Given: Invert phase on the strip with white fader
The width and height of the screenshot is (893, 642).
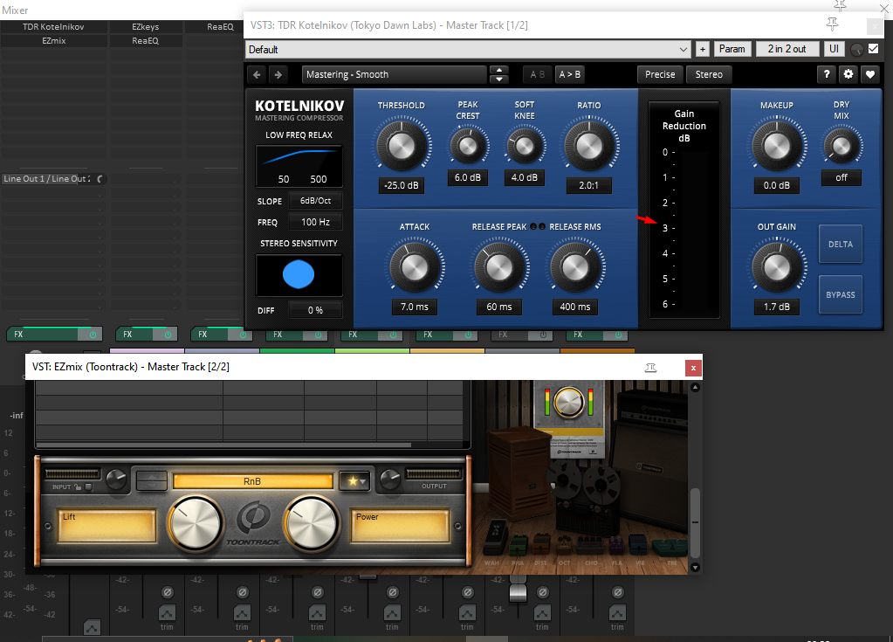Looking at the screenshot, I should click(x=543, y=592).
